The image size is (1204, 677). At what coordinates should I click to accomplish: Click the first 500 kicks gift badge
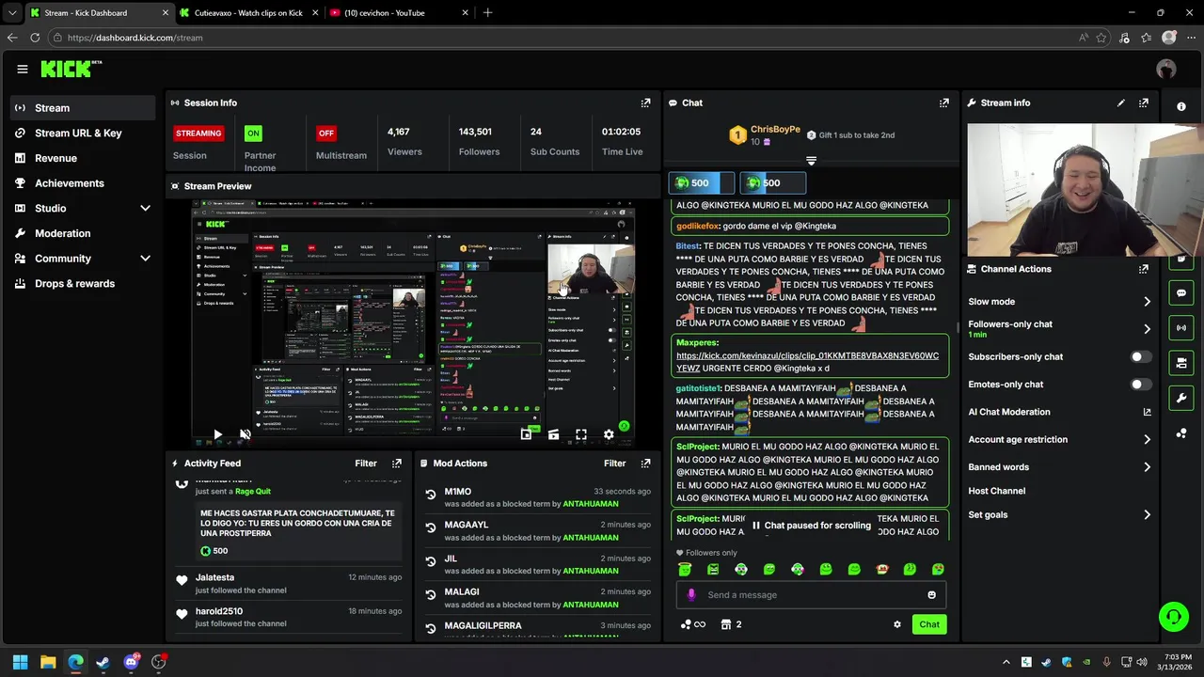tap(700, 183)
